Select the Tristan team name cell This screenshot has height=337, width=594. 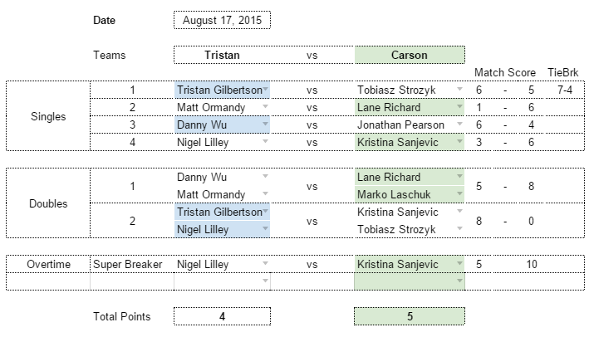tap(223, 55)
